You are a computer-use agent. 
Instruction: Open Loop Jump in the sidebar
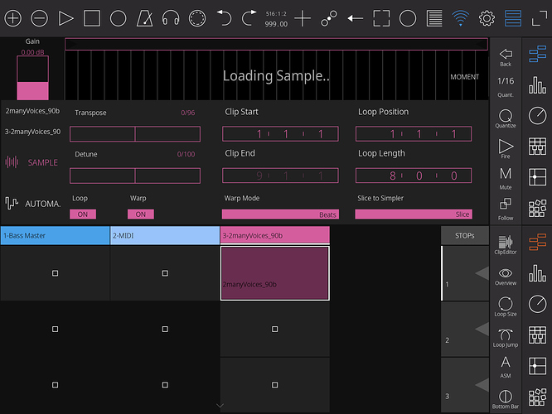coord(506,337)
